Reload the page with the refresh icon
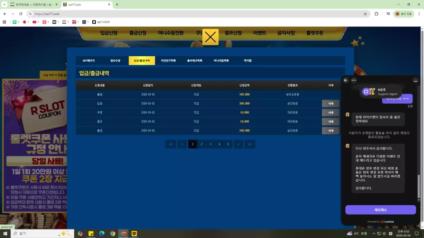This screenshot has width=424, height=238. tap(20, 14)
